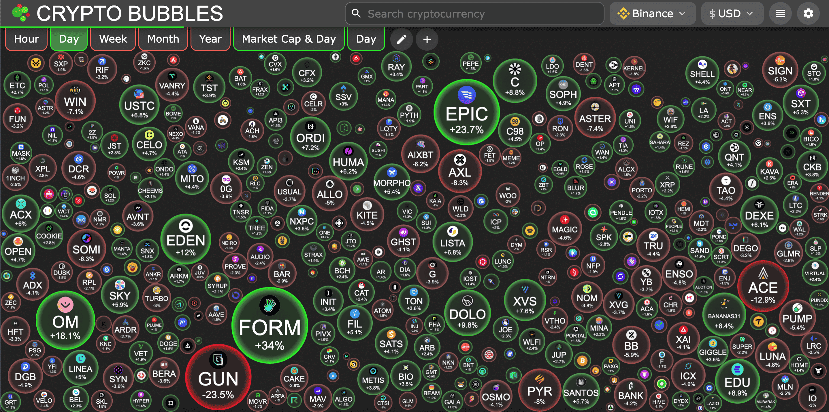Expand the USD currency dropdown
This screenshot has height=412, width=829.
click(732, 14)
